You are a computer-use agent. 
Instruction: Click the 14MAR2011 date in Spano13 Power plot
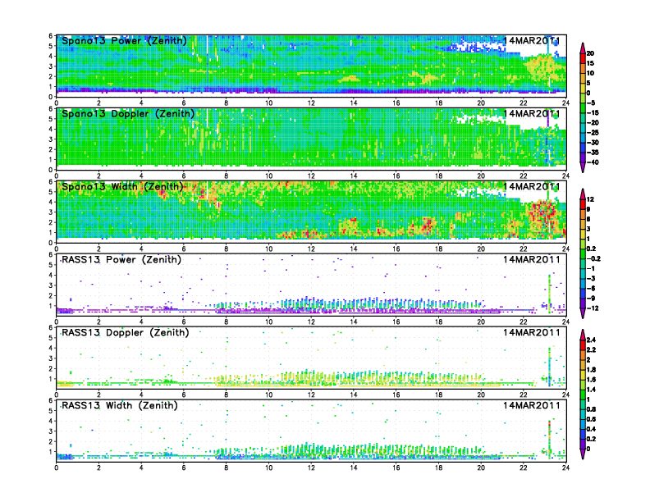tap(531, 40)
